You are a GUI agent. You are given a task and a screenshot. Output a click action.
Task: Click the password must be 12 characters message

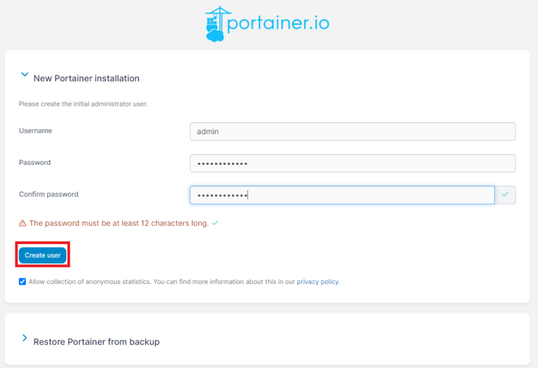pos(119,223)
